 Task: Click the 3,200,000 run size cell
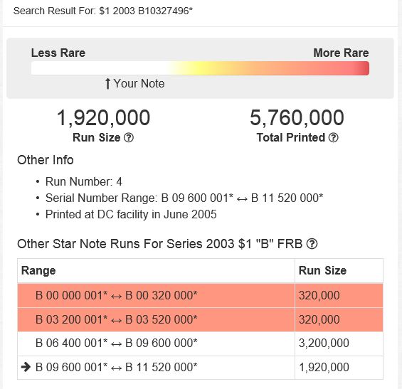click(324, 343)
